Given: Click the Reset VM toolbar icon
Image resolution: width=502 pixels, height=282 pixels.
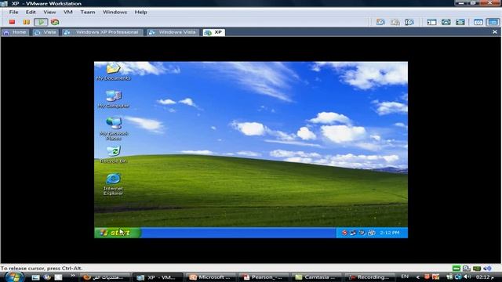Looking at the screenshot, I should (55, 22).
